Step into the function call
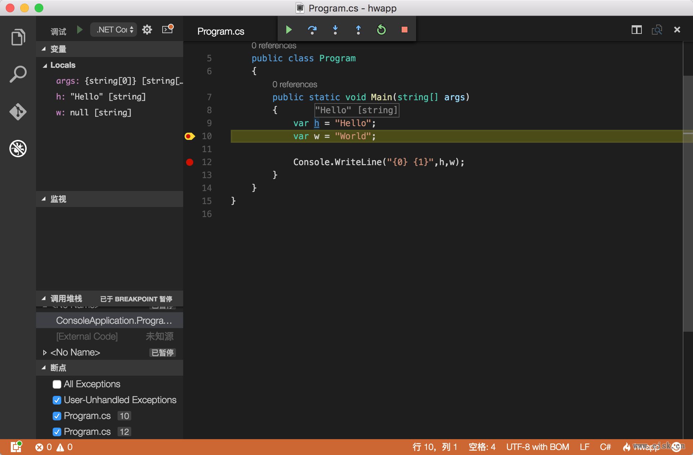This screenshot has width=693, height=455. point(335,30)
